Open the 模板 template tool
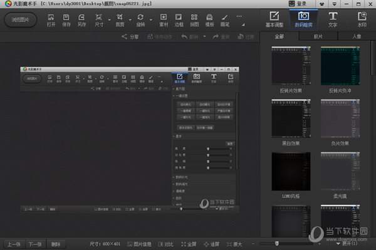This screenshot has width=376, height=250. (209, 20)
